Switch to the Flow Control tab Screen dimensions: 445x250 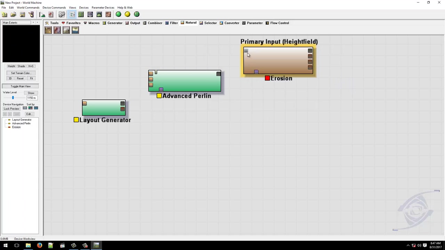277,23
